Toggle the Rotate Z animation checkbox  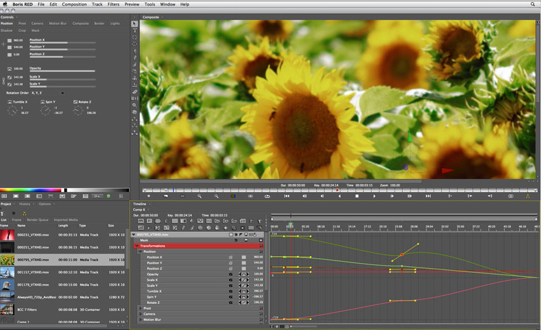(75, 102)
